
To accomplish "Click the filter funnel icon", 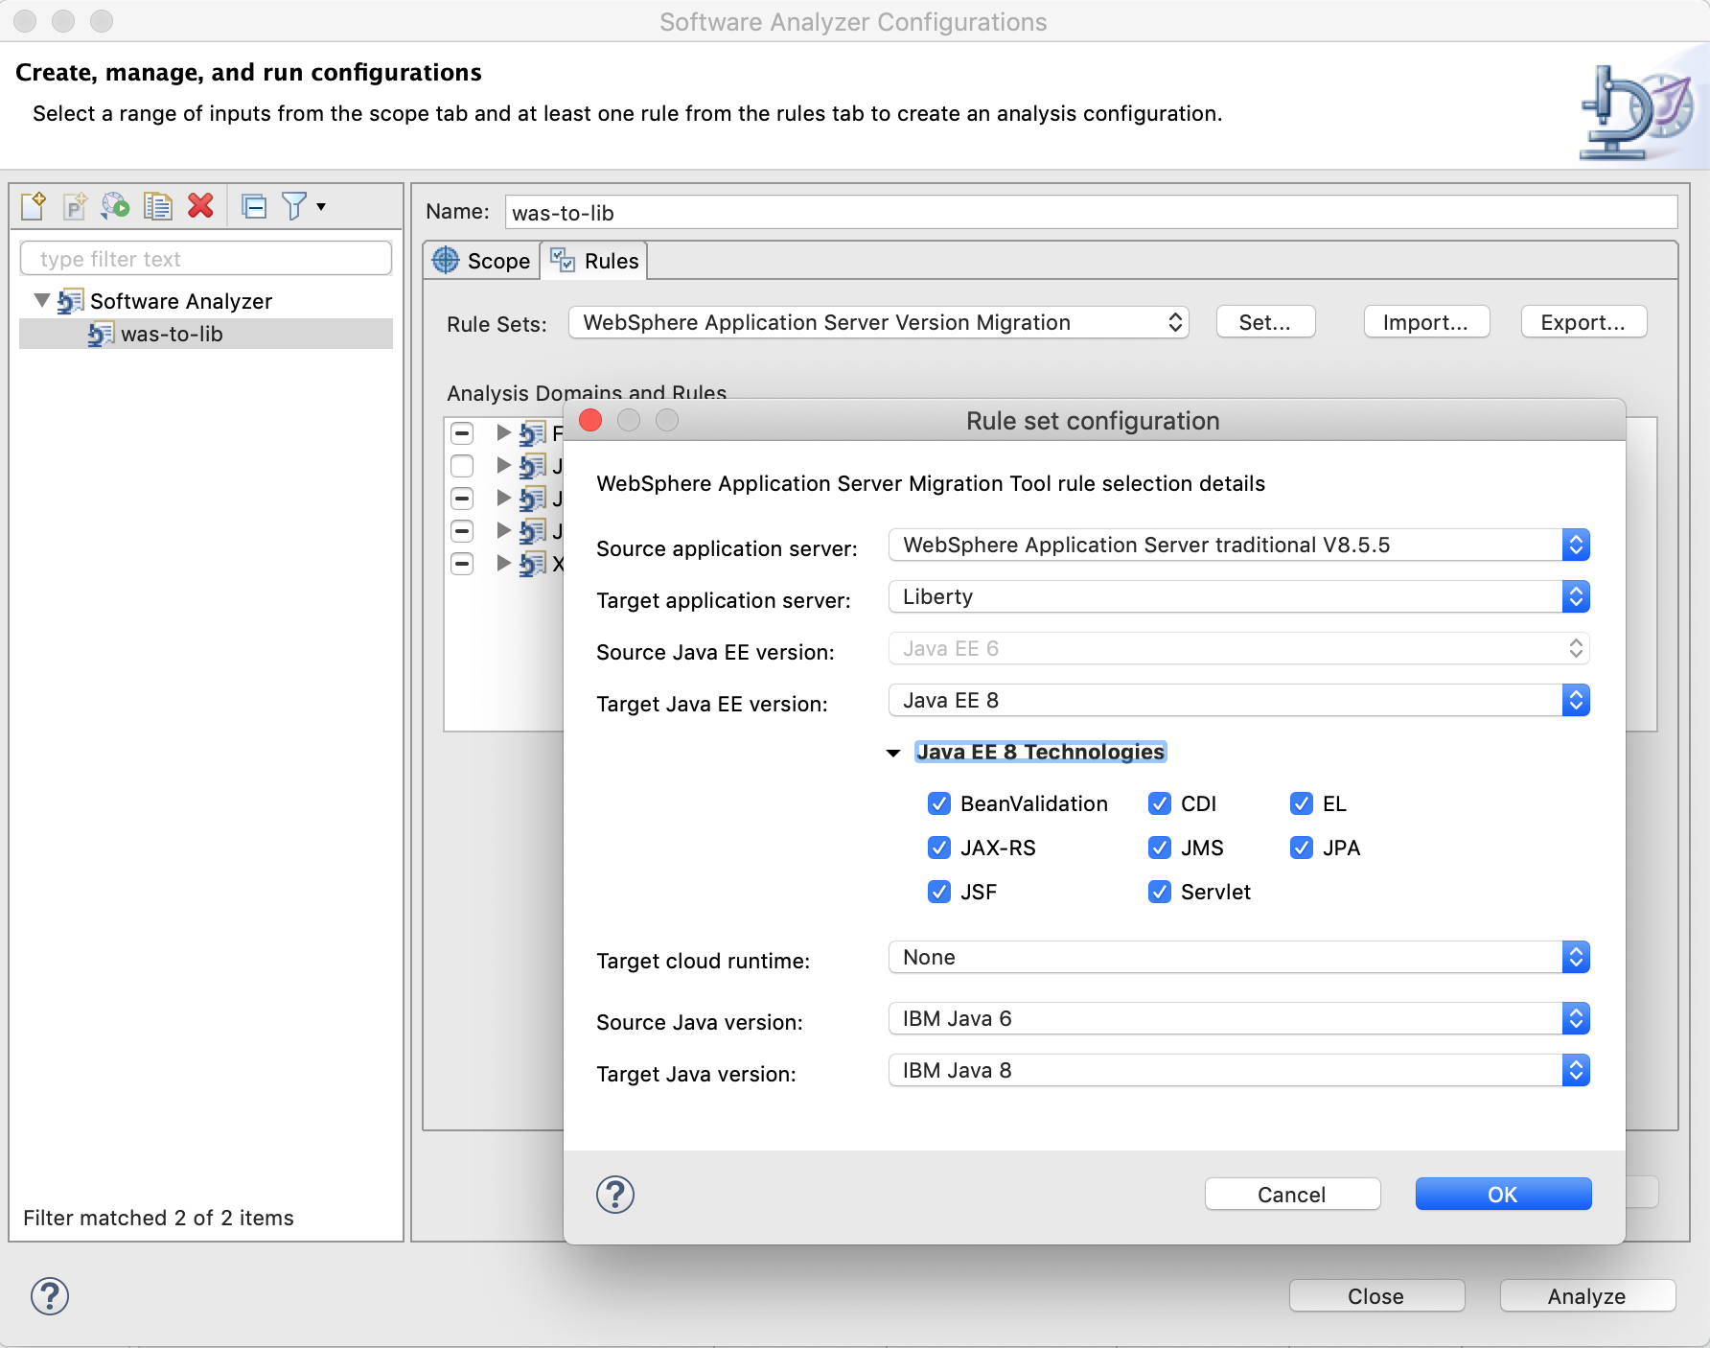I will (294, 206).
